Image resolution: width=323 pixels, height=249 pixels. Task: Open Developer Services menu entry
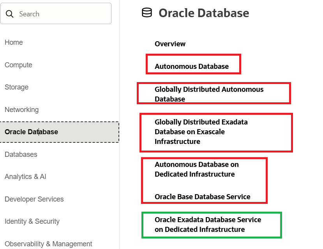(x=34, y=199)
